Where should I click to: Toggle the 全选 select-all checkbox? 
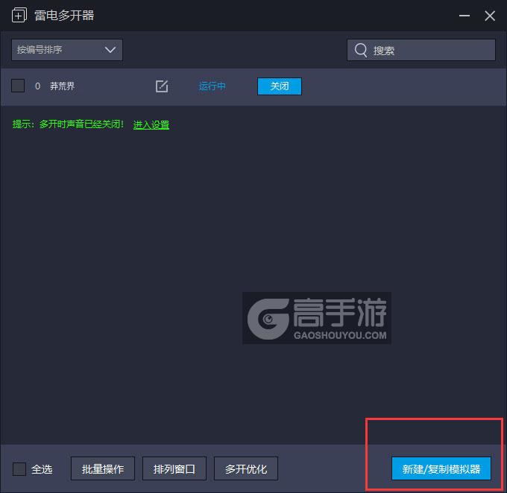tap(19, 468)
